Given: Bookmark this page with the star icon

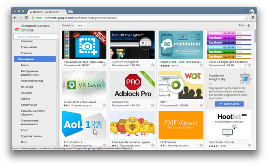Looking at the screenshot, I should pyautogui.click(x=246, y=18).
